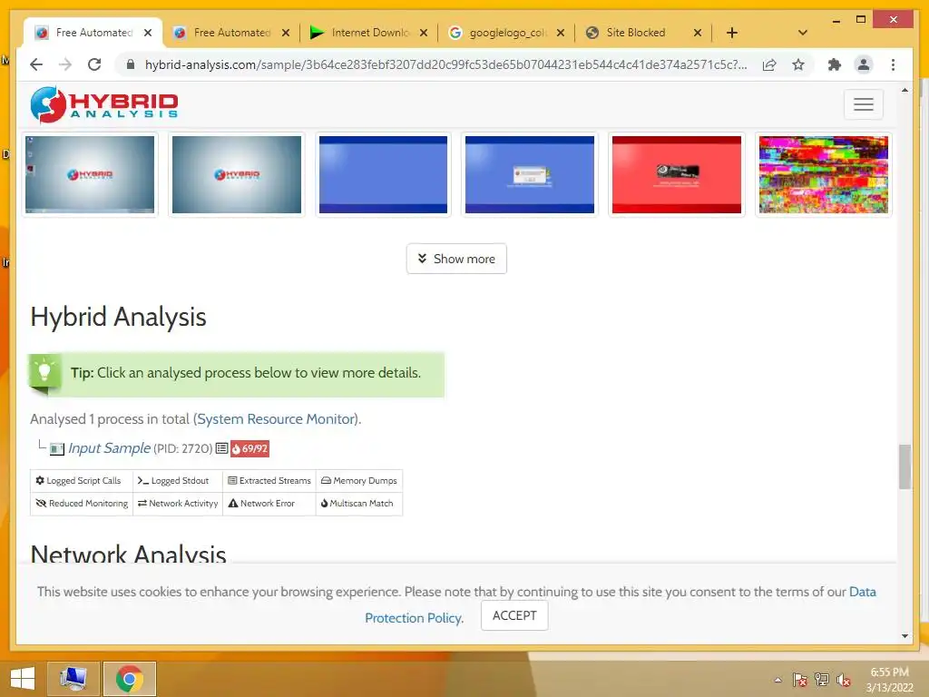The image size is (929, 697).
Task: Click the Multiscan Match legend item
Action: tap(359, 503)
